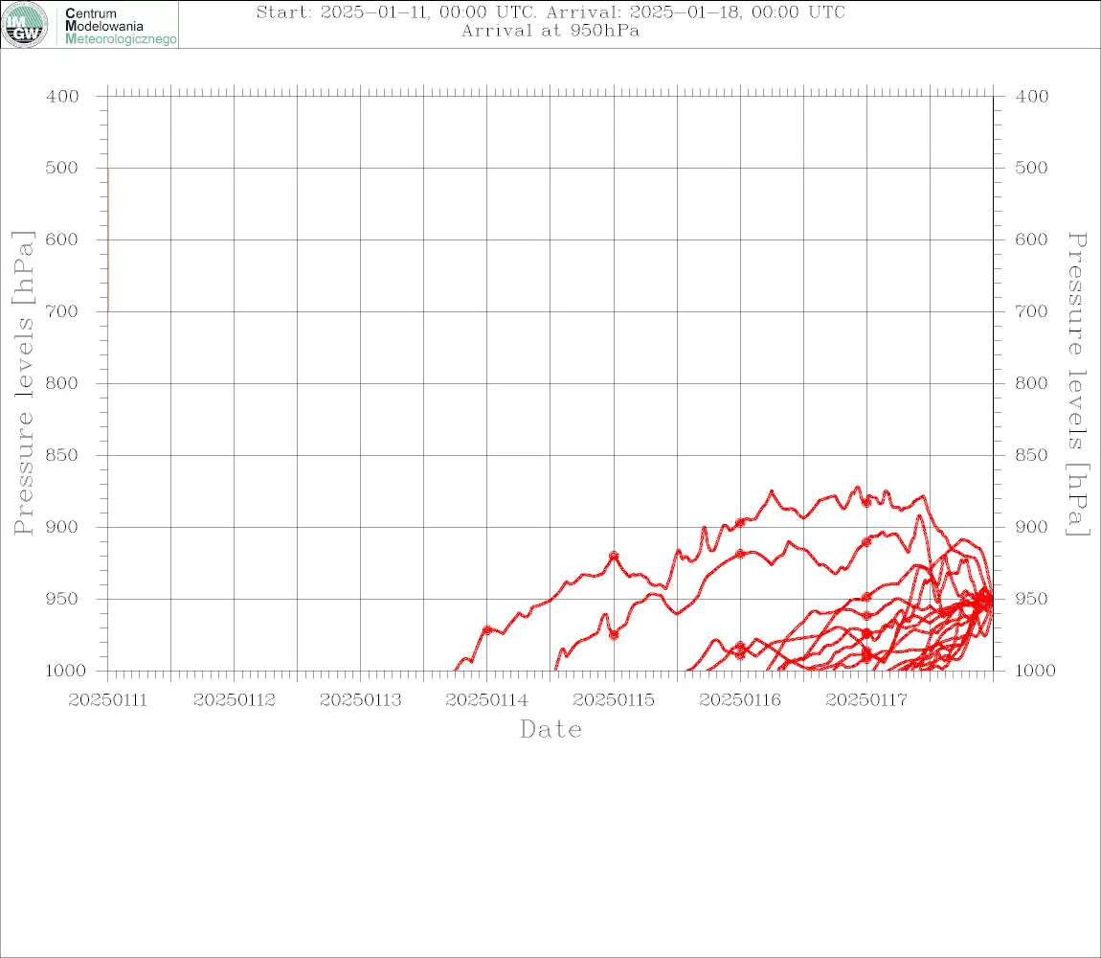This screenshot has width=1101, height=958.
Task: Click the left axis 500 label
Action: 62,168
